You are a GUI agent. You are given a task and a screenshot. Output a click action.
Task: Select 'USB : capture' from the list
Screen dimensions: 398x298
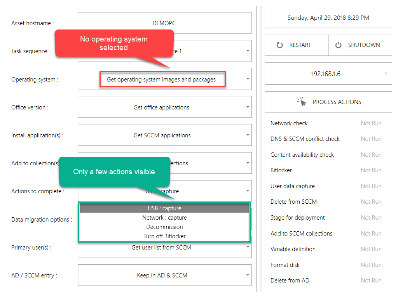tap(164, 208)
